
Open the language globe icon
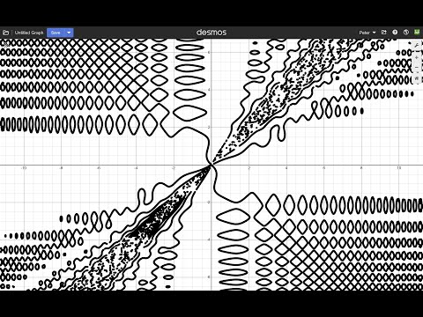[x=406, y=33]
